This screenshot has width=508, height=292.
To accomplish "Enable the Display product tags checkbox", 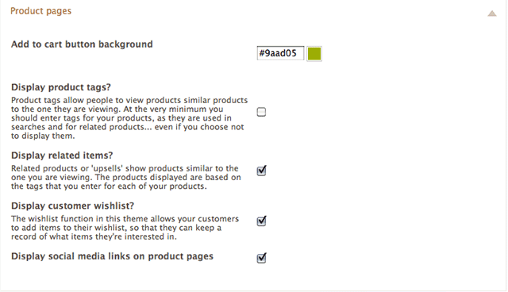I will click(261, 112).
